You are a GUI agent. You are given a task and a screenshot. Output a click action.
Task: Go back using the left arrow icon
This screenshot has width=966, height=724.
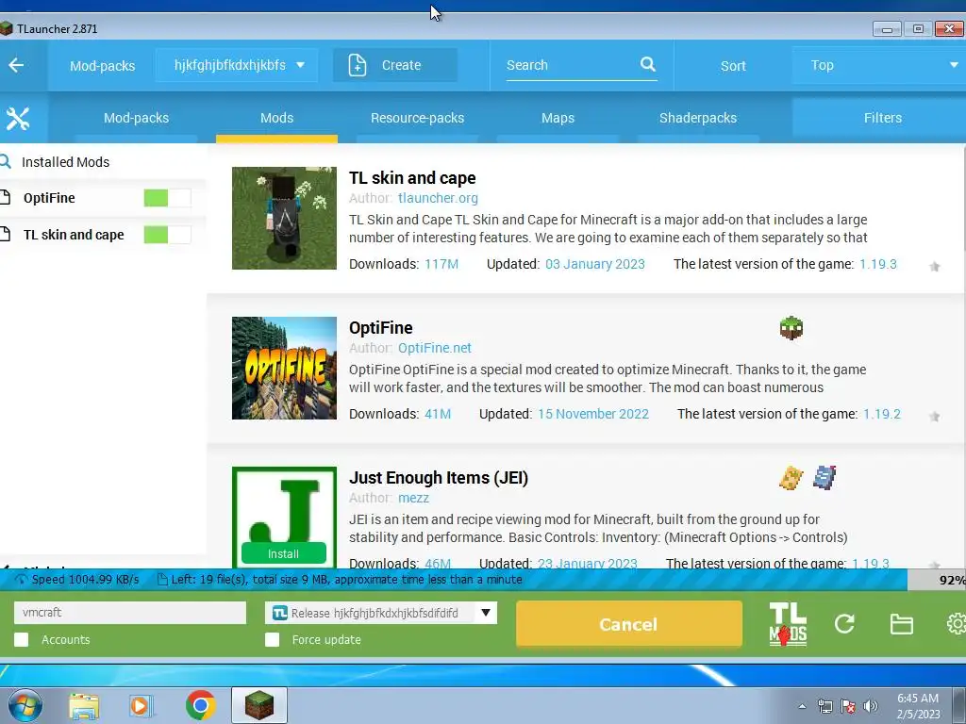point(16,65)
